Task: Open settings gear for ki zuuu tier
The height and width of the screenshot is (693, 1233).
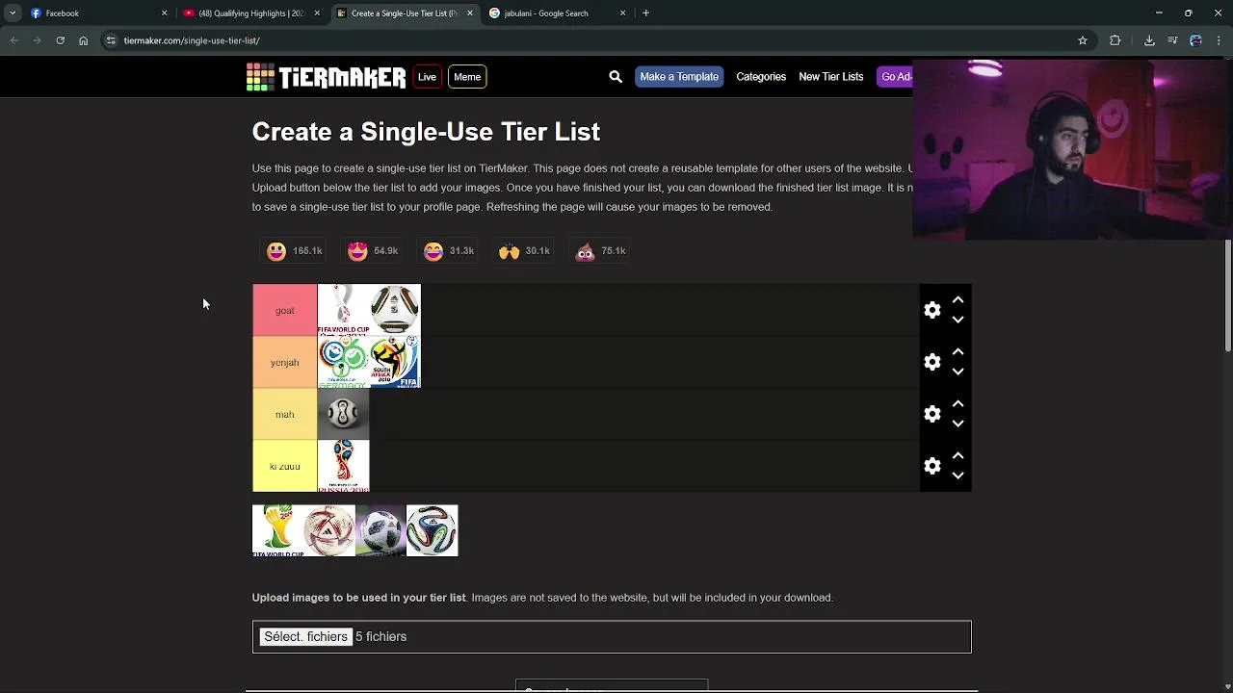Action: click(x=931, y=466)
